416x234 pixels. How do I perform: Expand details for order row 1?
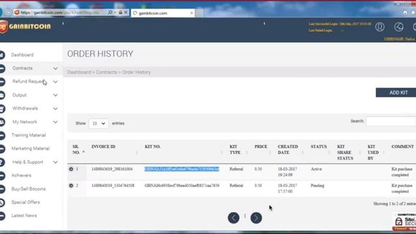point(71,169)
